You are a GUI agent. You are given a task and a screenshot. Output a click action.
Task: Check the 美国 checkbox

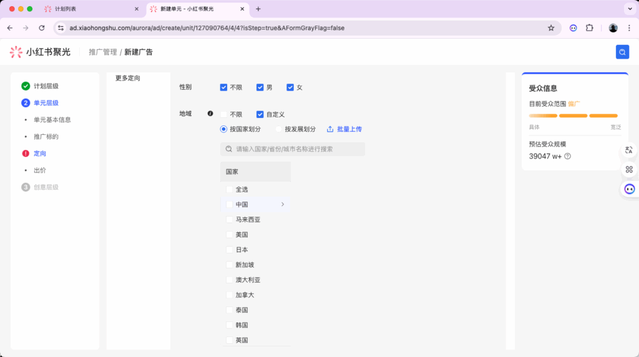[x=229, y=234]
